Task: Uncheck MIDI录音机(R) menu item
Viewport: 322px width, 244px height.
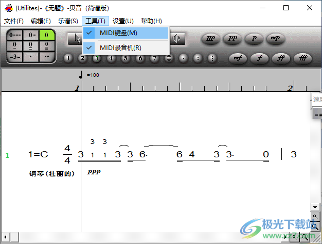Action: [x=126, y=48]
